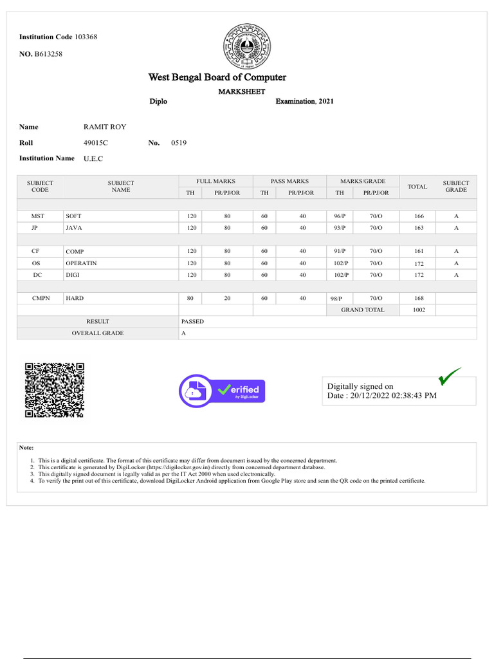
Task: Click PASS MARKS column header
Action: pyautogui.click(x=289, y=181)
